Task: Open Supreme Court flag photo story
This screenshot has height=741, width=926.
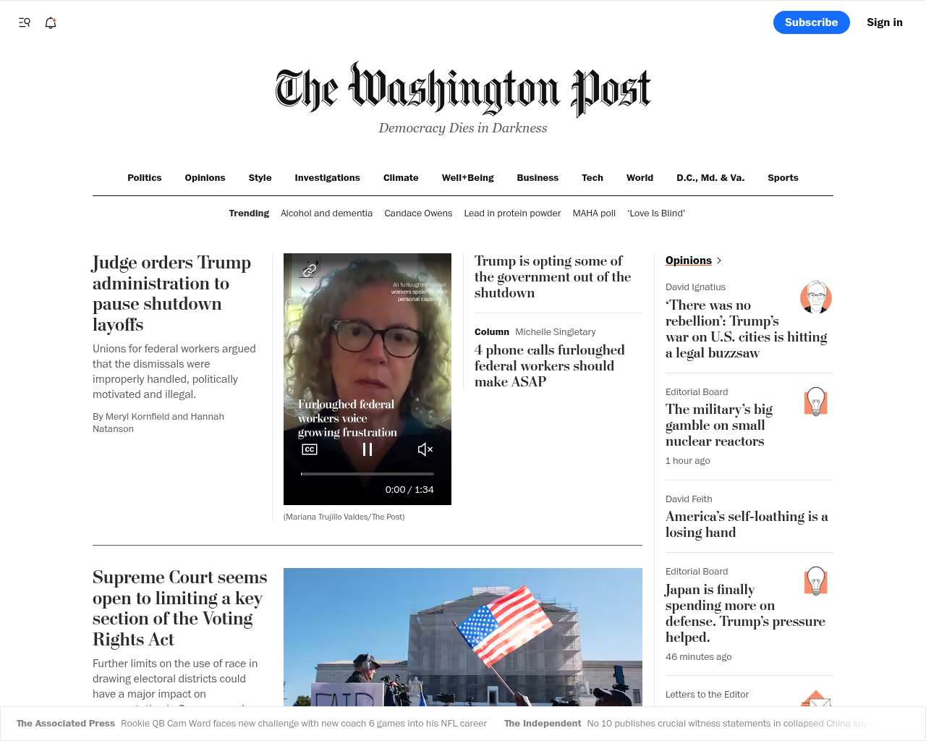Action: [463, 637]
